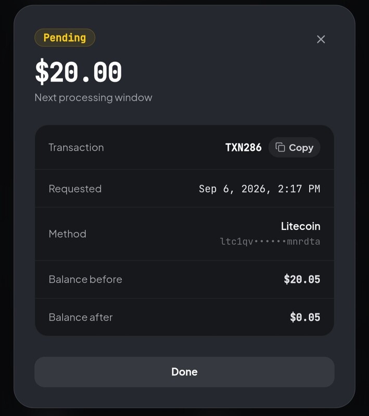369x416 pixels.
Task: Click the Done button
Action: 184,372
